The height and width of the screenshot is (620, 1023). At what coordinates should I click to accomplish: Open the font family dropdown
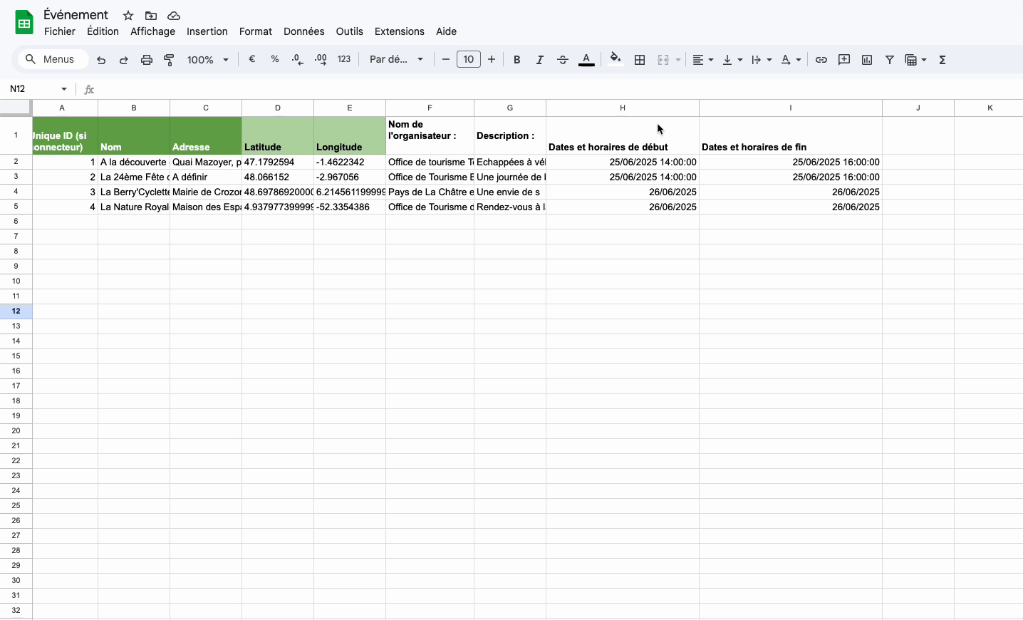click(396, 60)
